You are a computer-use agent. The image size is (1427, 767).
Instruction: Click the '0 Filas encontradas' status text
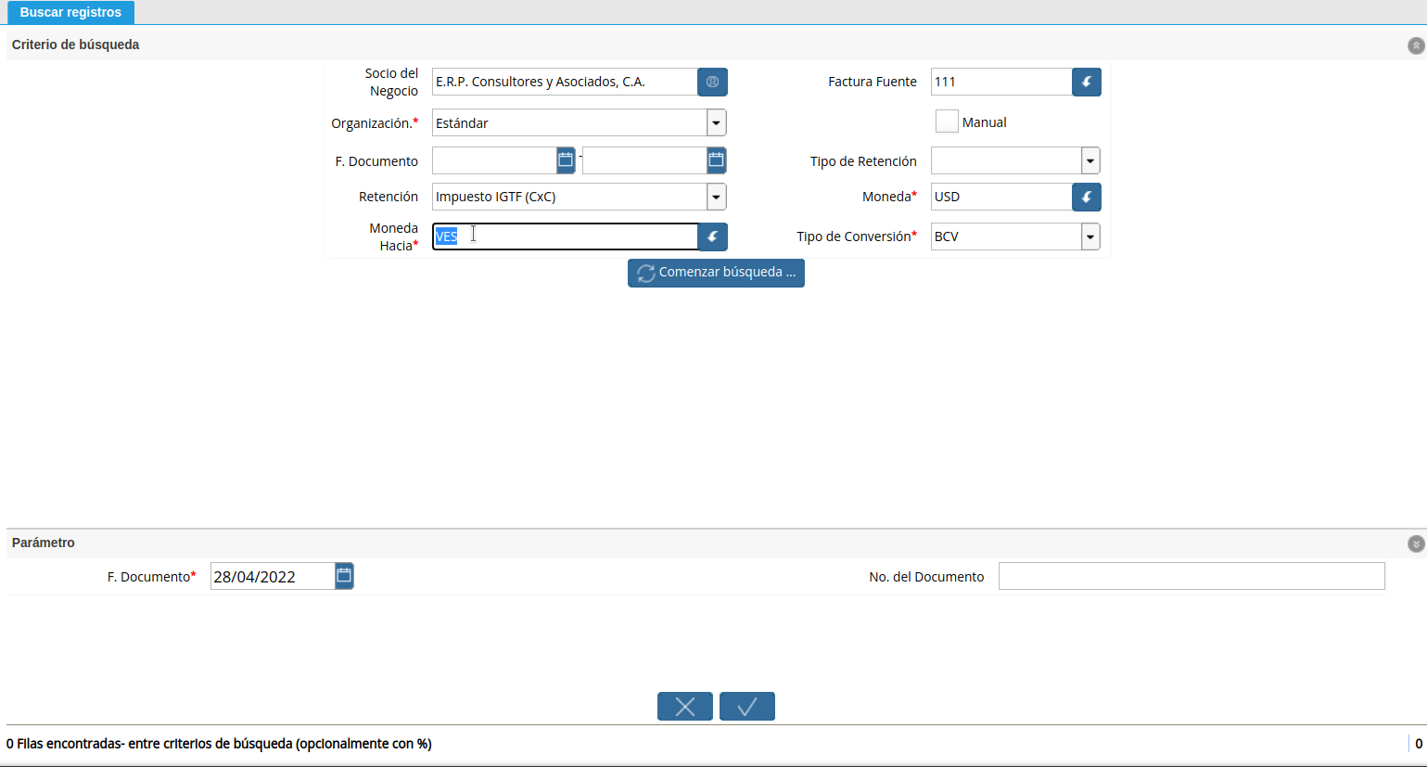click(219, 744)
